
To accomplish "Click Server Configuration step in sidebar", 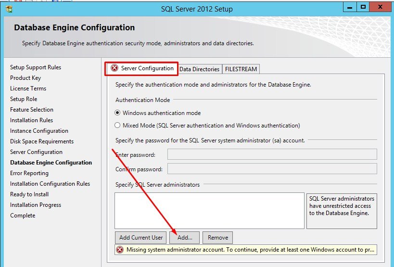I will coord(37,152).
